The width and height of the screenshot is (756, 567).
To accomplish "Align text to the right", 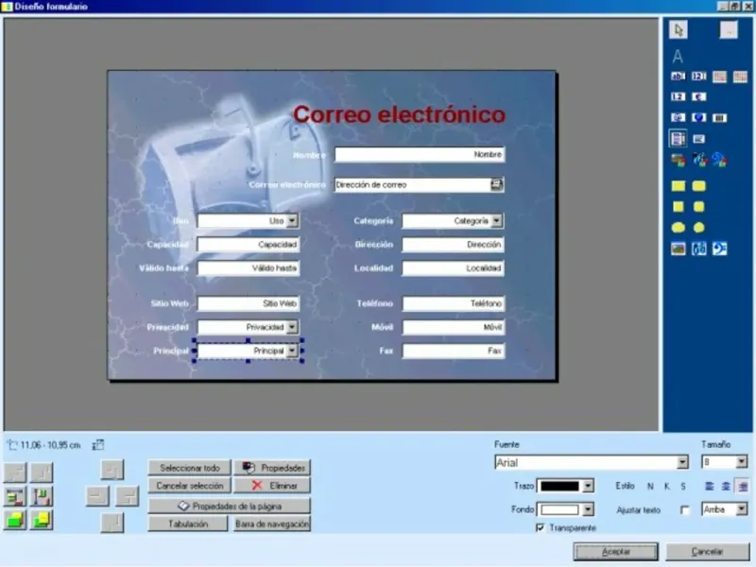I will 743,487.
